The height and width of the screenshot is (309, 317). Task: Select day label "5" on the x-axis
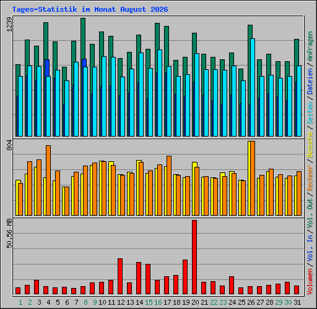pyautogui.click(x=58, y=302)
